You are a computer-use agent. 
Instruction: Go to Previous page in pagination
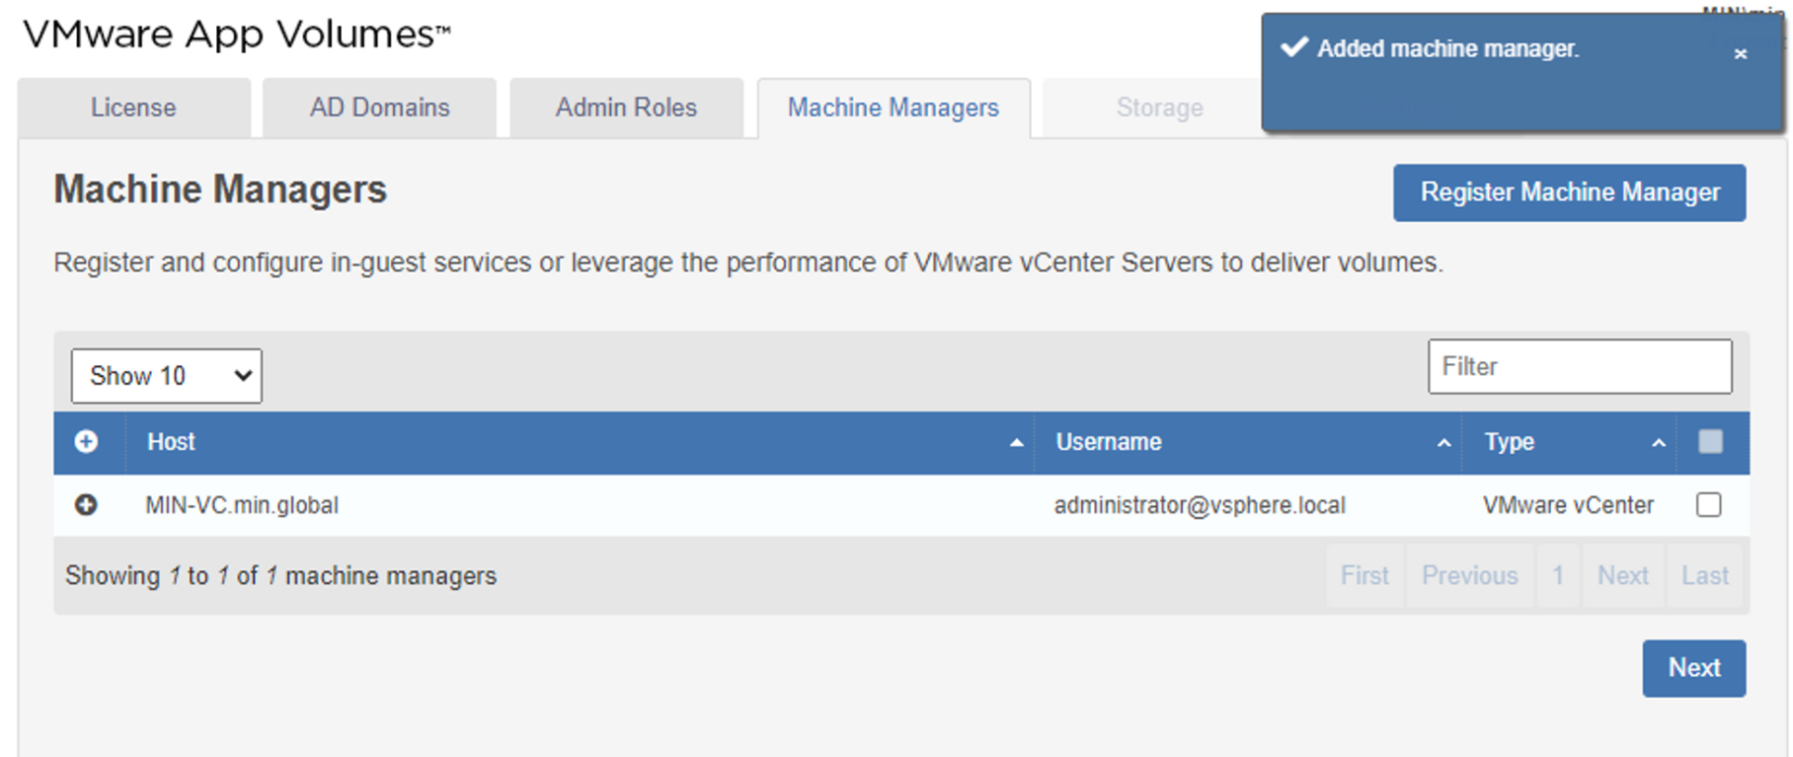tap(1469, 575)
